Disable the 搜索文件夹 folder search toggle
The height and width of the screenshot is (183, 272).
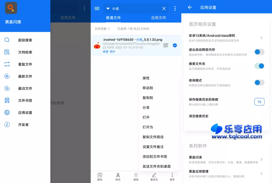(x=259, y=66)
